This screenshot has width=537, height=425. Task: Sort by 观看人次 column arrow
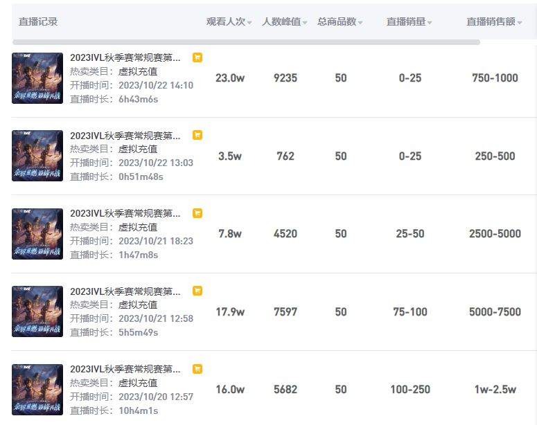249,23
